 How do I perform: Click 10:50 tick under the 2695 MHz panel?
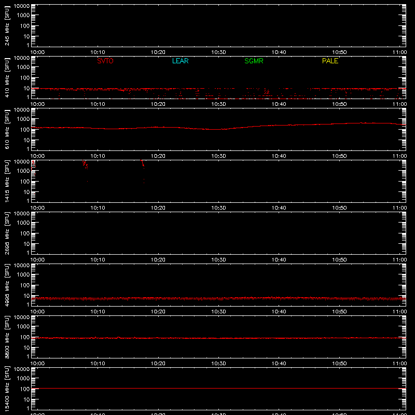339,260
